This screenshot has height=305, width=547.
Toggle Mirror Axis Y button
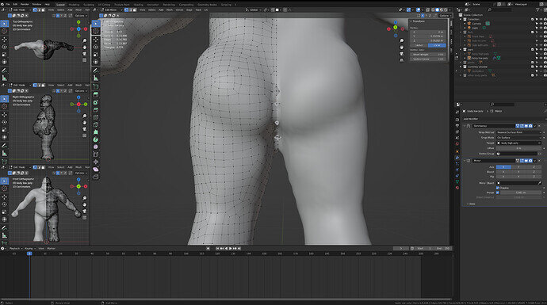click(x=518, y=167)
